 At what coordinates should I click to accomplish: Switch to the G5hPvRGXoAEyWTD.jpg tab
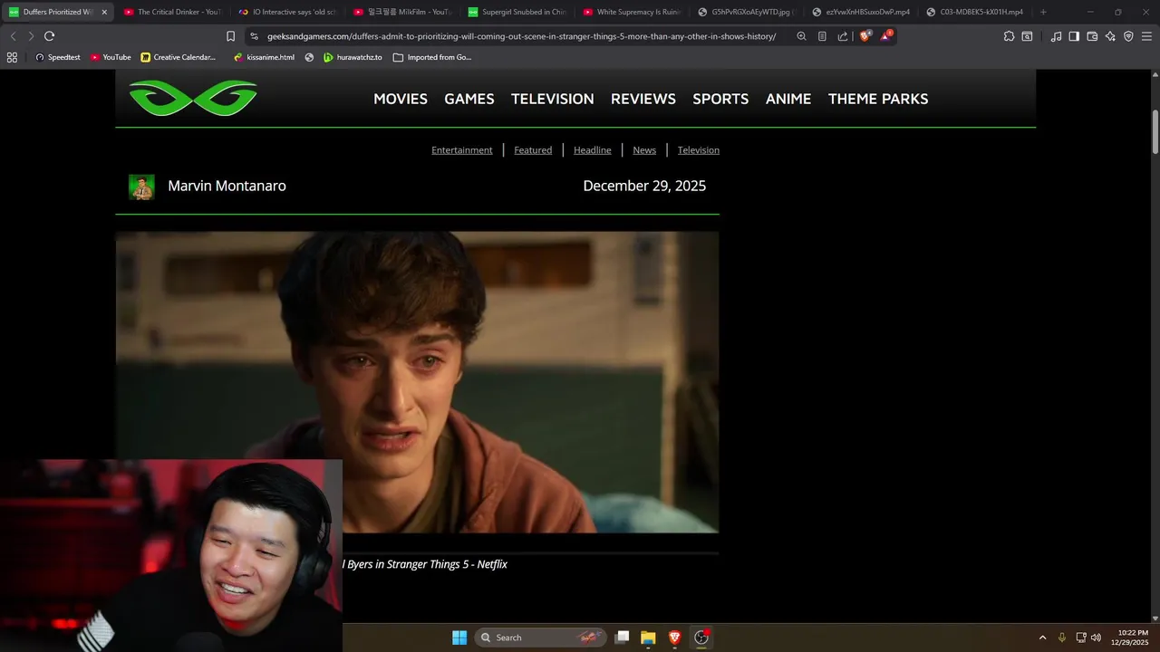pyautogui.click(x=748, y=12)
